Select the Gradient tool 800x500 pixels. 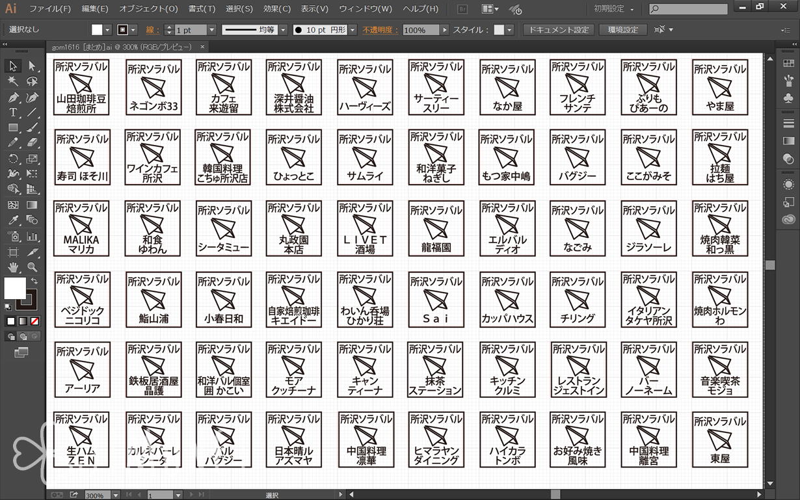point(32,205)
